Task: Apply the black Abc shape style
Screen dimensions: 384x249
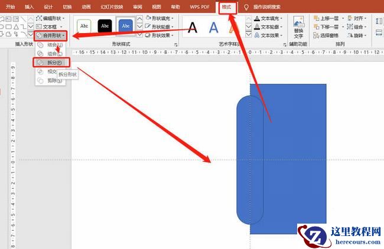Action: [105, 26]
